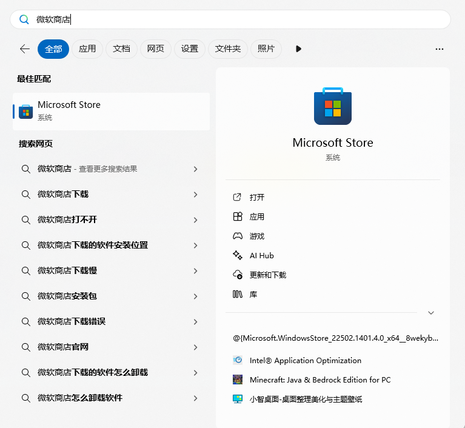Switch to the 应用 filter tab

pos(87,49)
